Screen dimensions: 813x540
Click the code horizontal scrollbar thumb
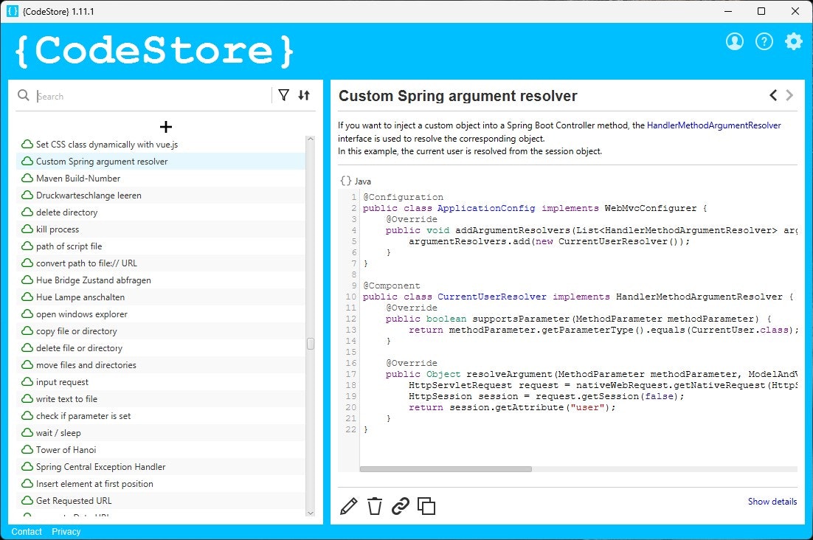pyautogui.click(x=446, y=469)
